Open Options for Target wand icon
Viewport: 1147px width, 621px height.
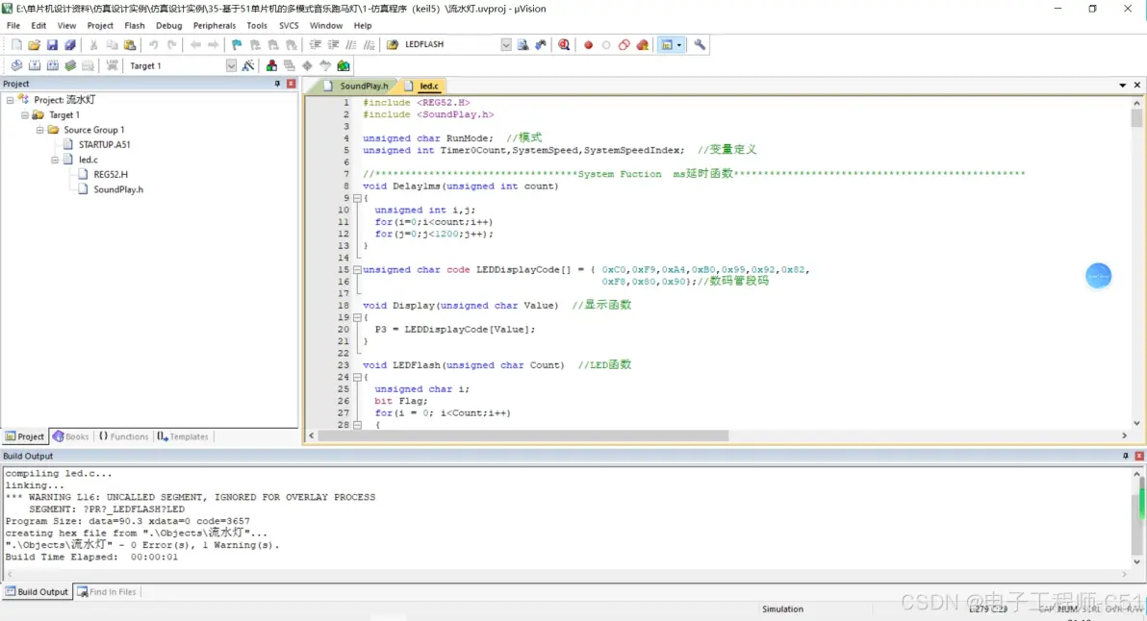[x=248, y=65]
